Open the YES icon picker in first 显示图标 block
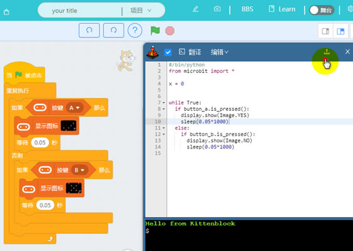Viewport: 353px width, 251px height. point(69,126)
